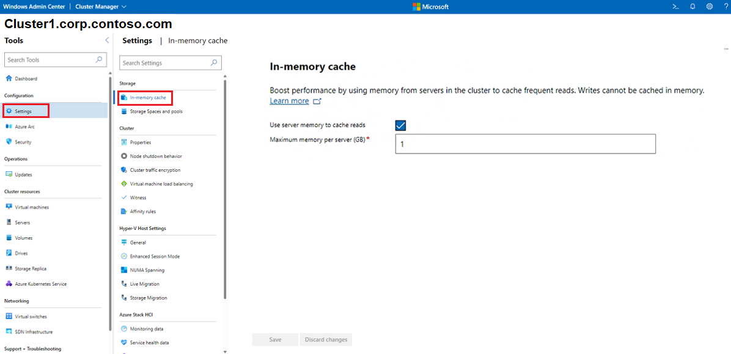Click the Updates icon

9,174
